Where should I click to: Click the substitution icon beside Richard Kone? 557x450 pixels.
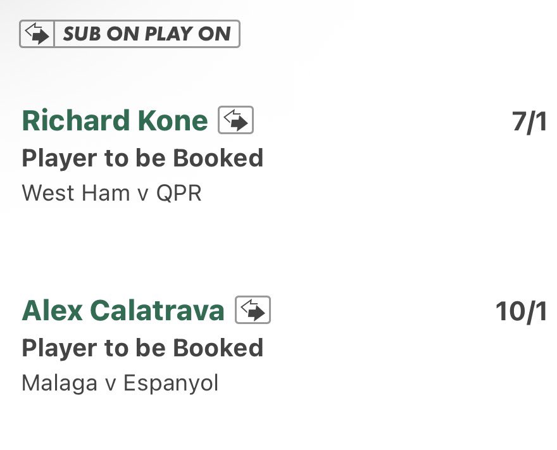coord(235,120)
